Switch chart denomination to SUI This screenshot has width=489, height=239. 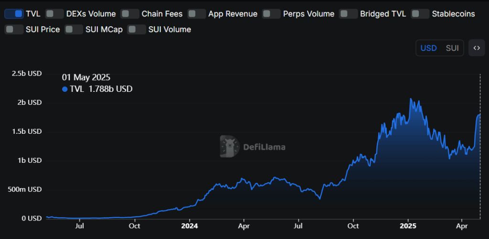(x=452, y=48)
